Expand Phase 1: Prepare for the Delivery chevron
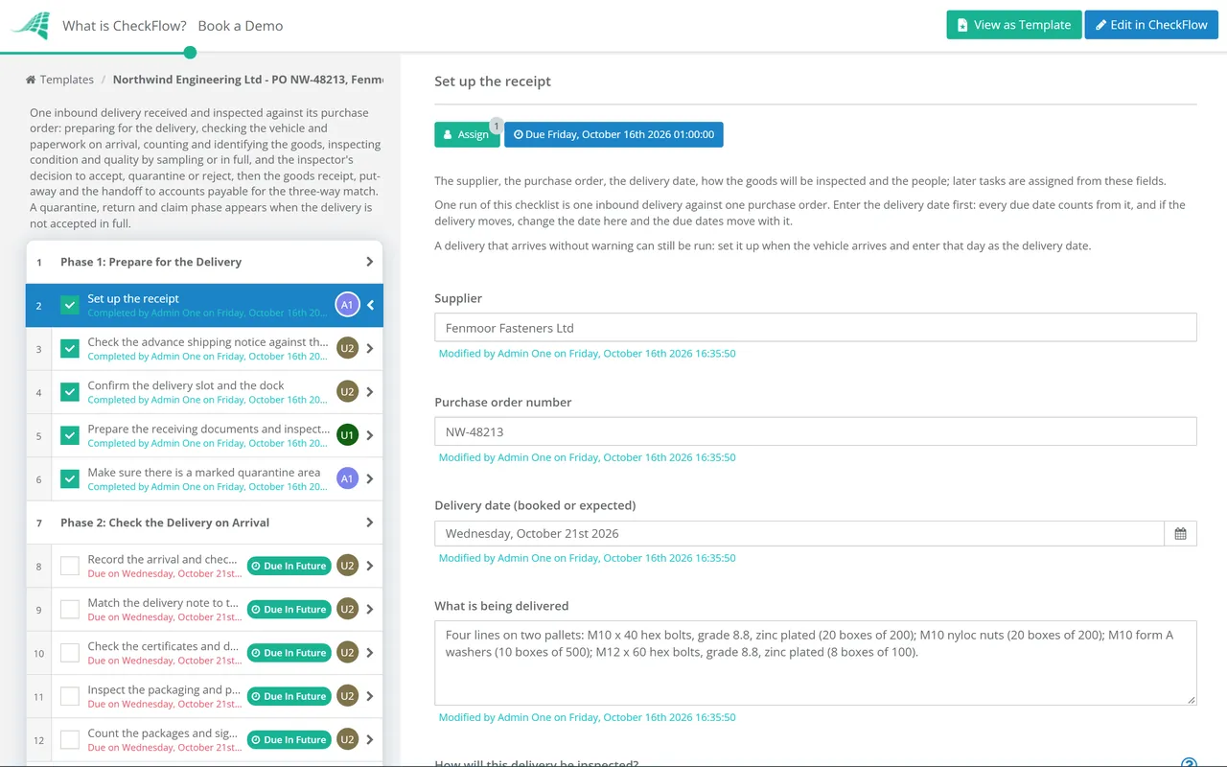The image size is (1227, 767). click(370, 262)
